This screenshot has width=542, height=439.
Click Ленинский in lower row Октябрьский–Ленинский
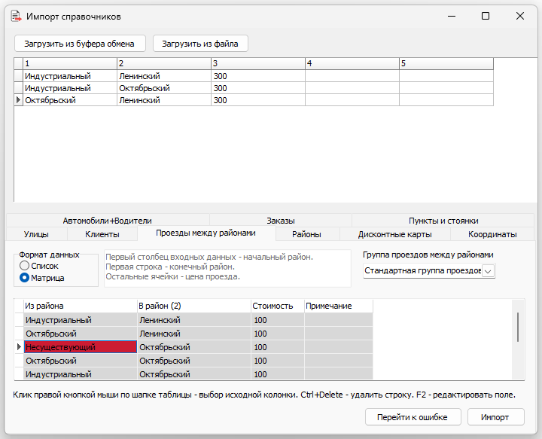pyautogui.click(x=194, y=334)
